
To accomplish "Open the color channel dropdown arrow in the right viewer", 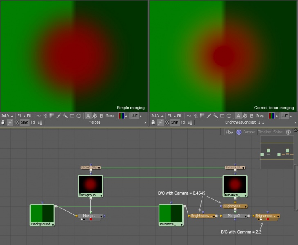I will (276, 116).
